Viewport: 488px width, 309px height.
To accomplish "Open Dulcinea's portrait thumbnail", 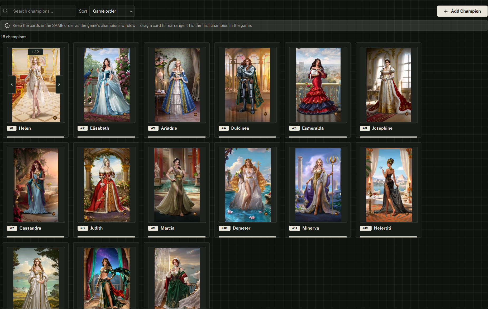I will coord(248,85).
